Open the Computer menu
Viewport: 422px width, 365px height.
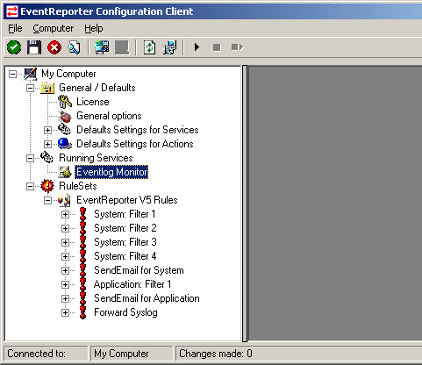54,28
